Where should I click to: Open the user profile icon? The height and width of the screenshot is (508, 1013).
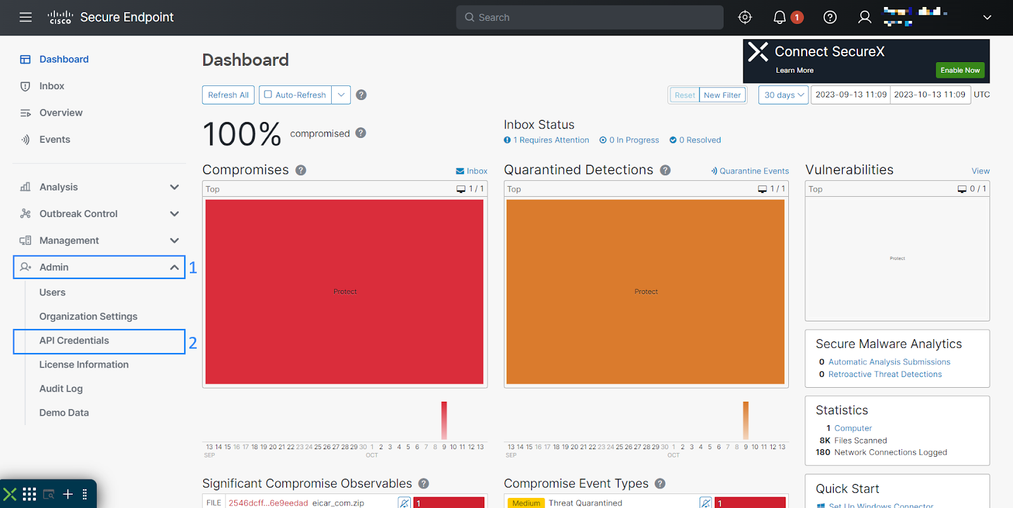point(864,18)
